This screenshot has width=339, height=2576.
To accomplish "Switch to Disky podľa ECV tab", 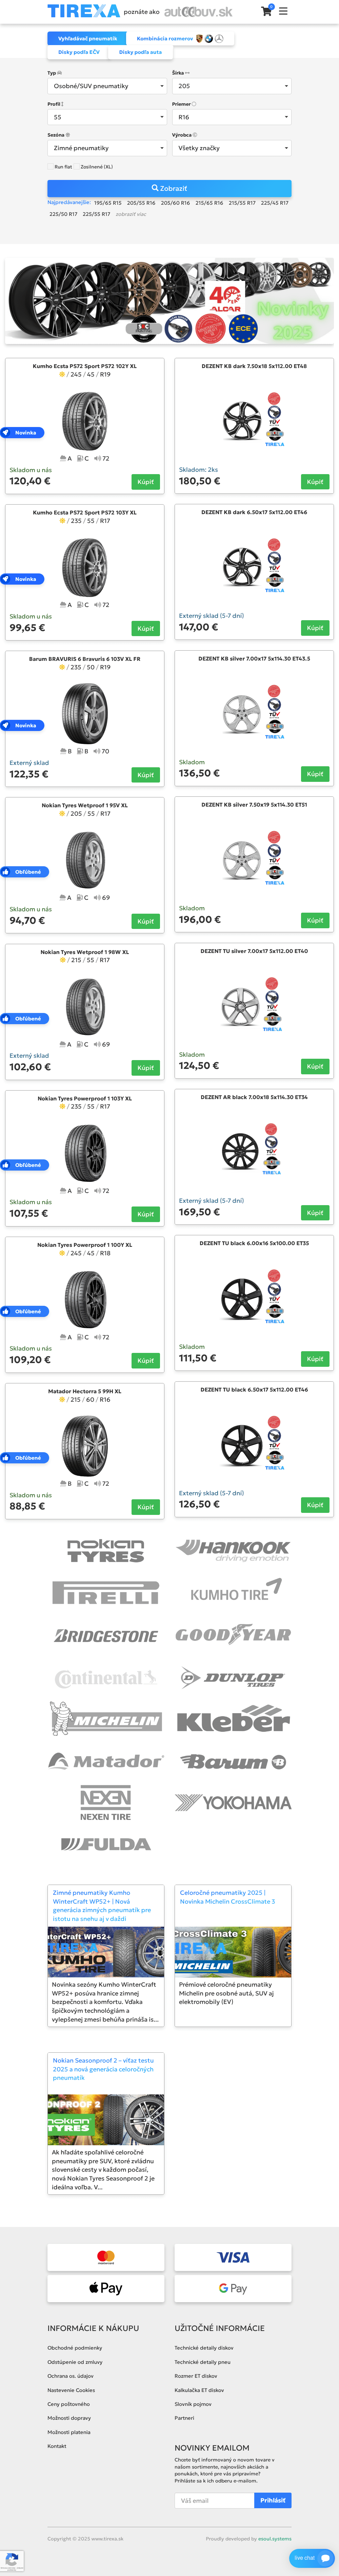I will (79, 52).
